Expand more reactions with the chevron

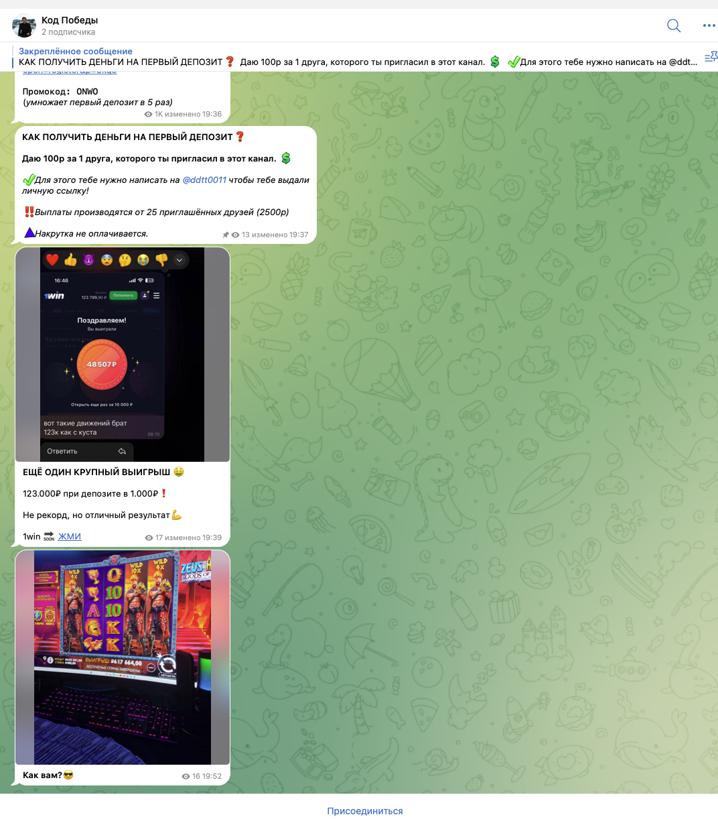pyautogui.click(x=179, y=260)
